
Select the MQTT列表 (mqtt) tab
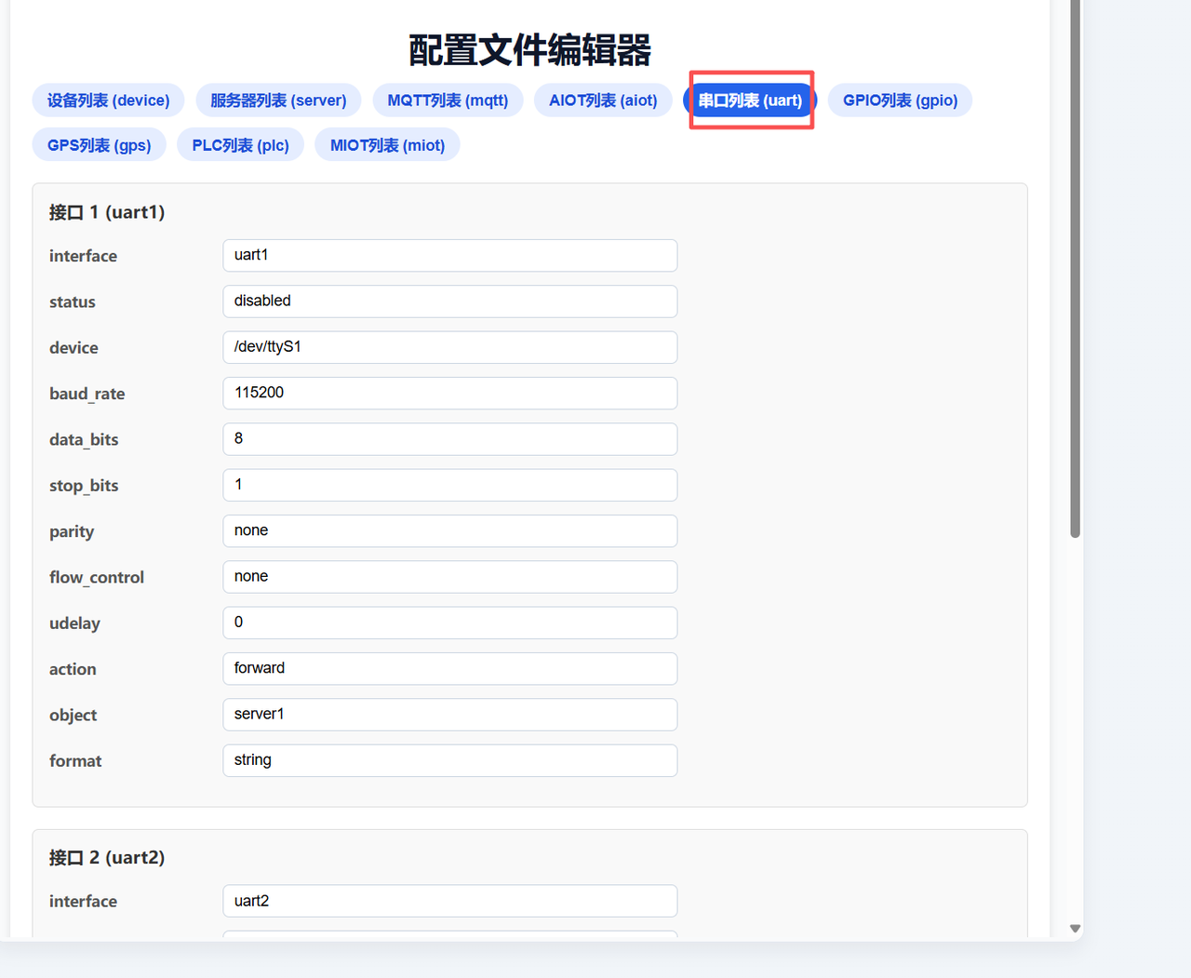coord(448,100)
